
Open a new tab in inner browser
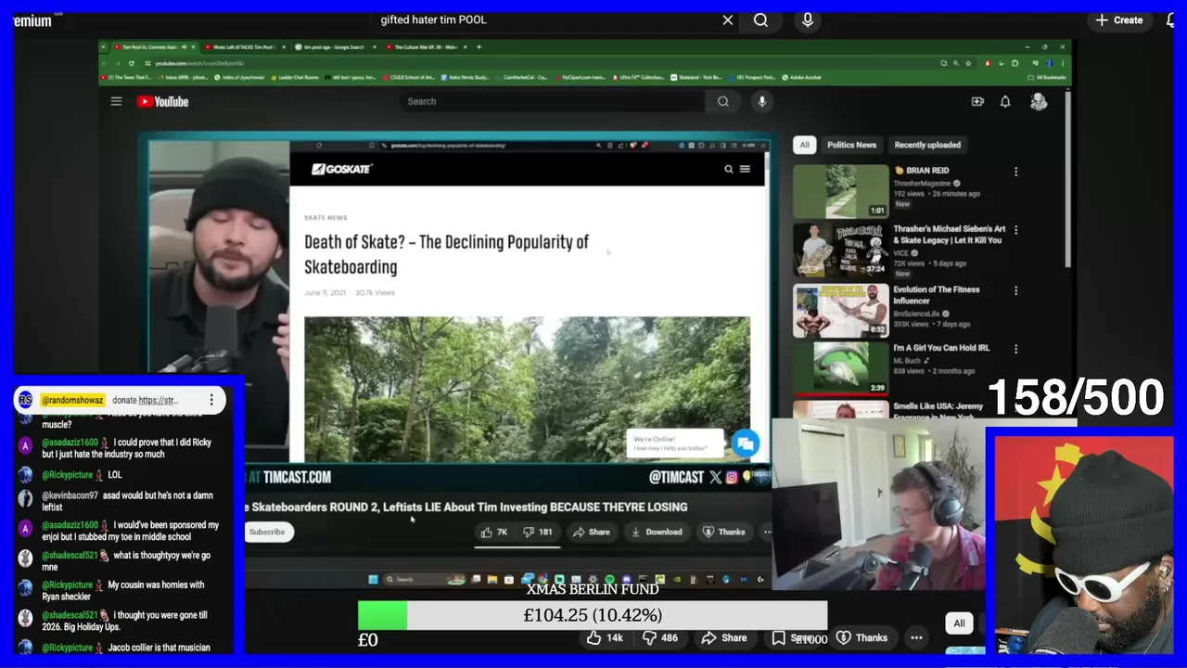click(x=479, y=46)
